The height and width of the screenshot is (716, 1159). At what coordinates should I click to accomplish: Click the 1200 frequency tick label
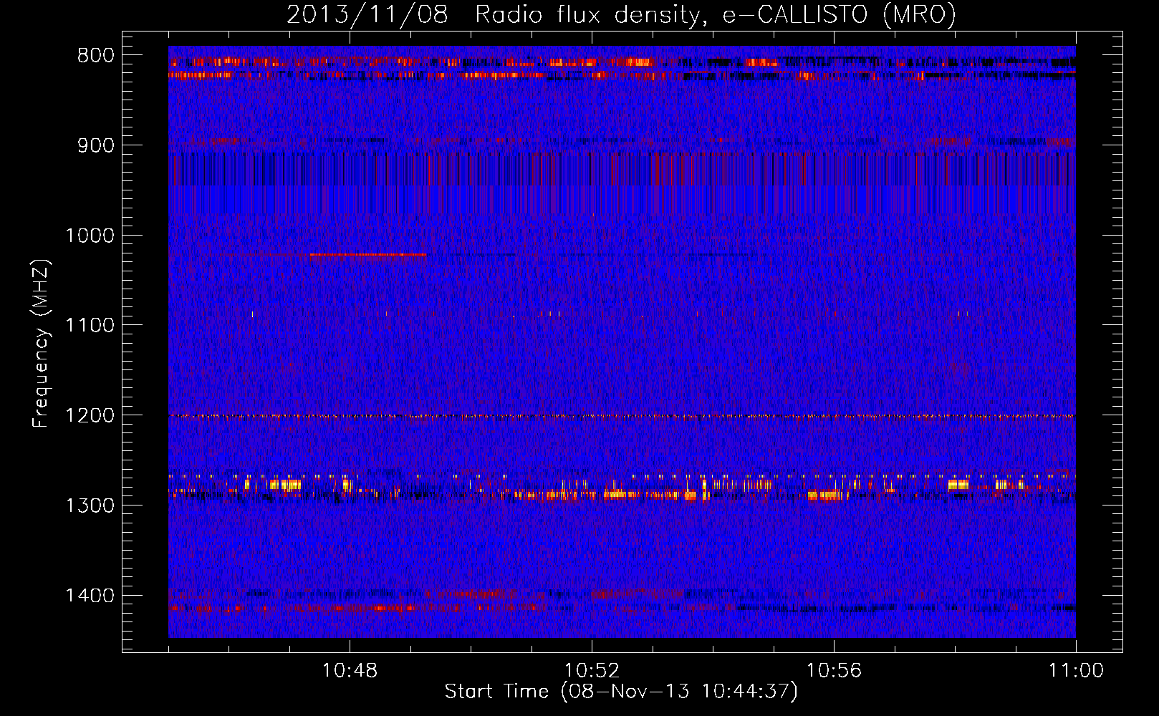(90, 416)
